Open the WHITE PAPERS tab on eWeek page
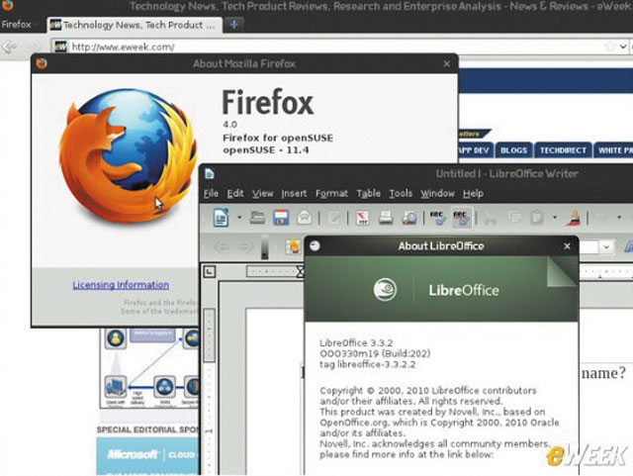The height and width of the screenshot is (476, 633). point(613,150)
